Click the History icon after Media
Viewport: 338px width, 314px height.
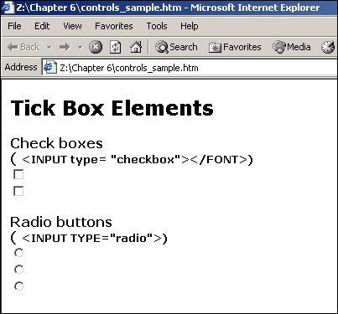(x=328, y=47)
